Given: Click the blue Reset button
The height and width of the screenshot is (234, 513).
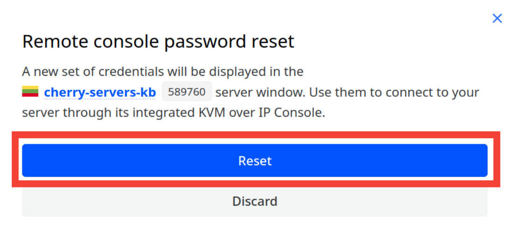Looking at the screenshot, I should point(255,160).
